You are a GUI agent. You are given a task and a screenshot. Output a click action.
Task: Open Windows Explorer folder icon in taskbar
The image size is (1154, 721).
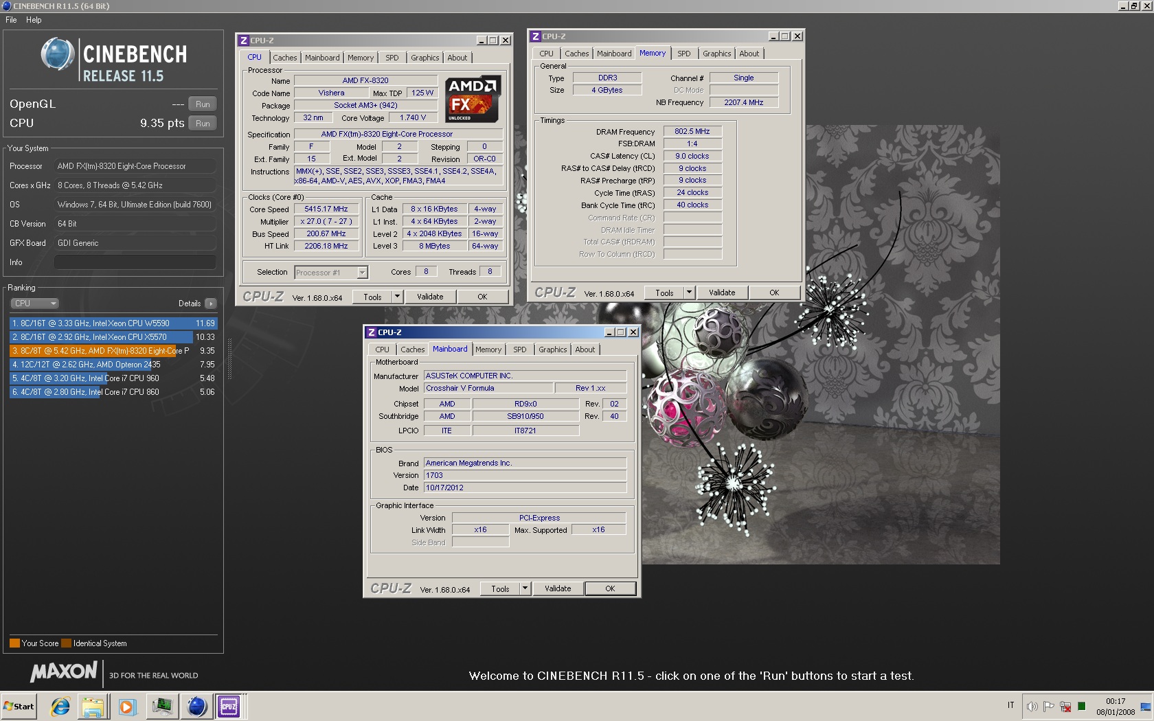pos(93,706)
